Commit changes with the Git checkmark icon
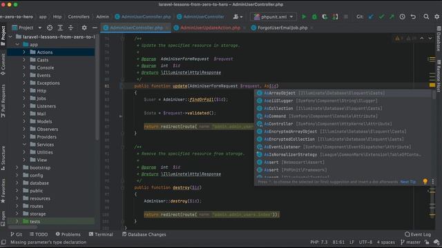Viewport: 442px width, 248px height. 381,17
